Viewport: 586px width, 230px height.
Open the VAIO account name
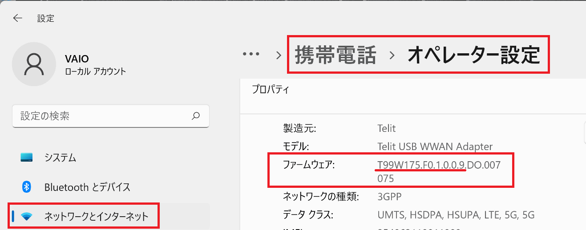click(x=77, y=59)
